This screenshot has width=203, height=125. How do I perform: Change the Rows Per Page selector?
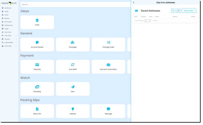click(x=147, y=21)
